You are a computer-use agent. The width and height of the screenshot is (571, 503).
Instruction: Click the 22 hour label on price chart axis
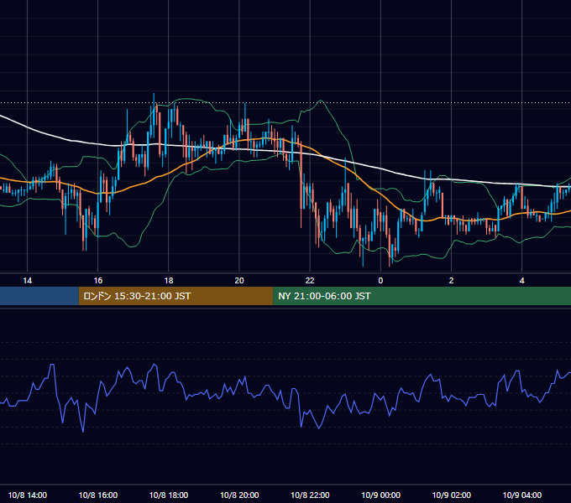point(310,281)
